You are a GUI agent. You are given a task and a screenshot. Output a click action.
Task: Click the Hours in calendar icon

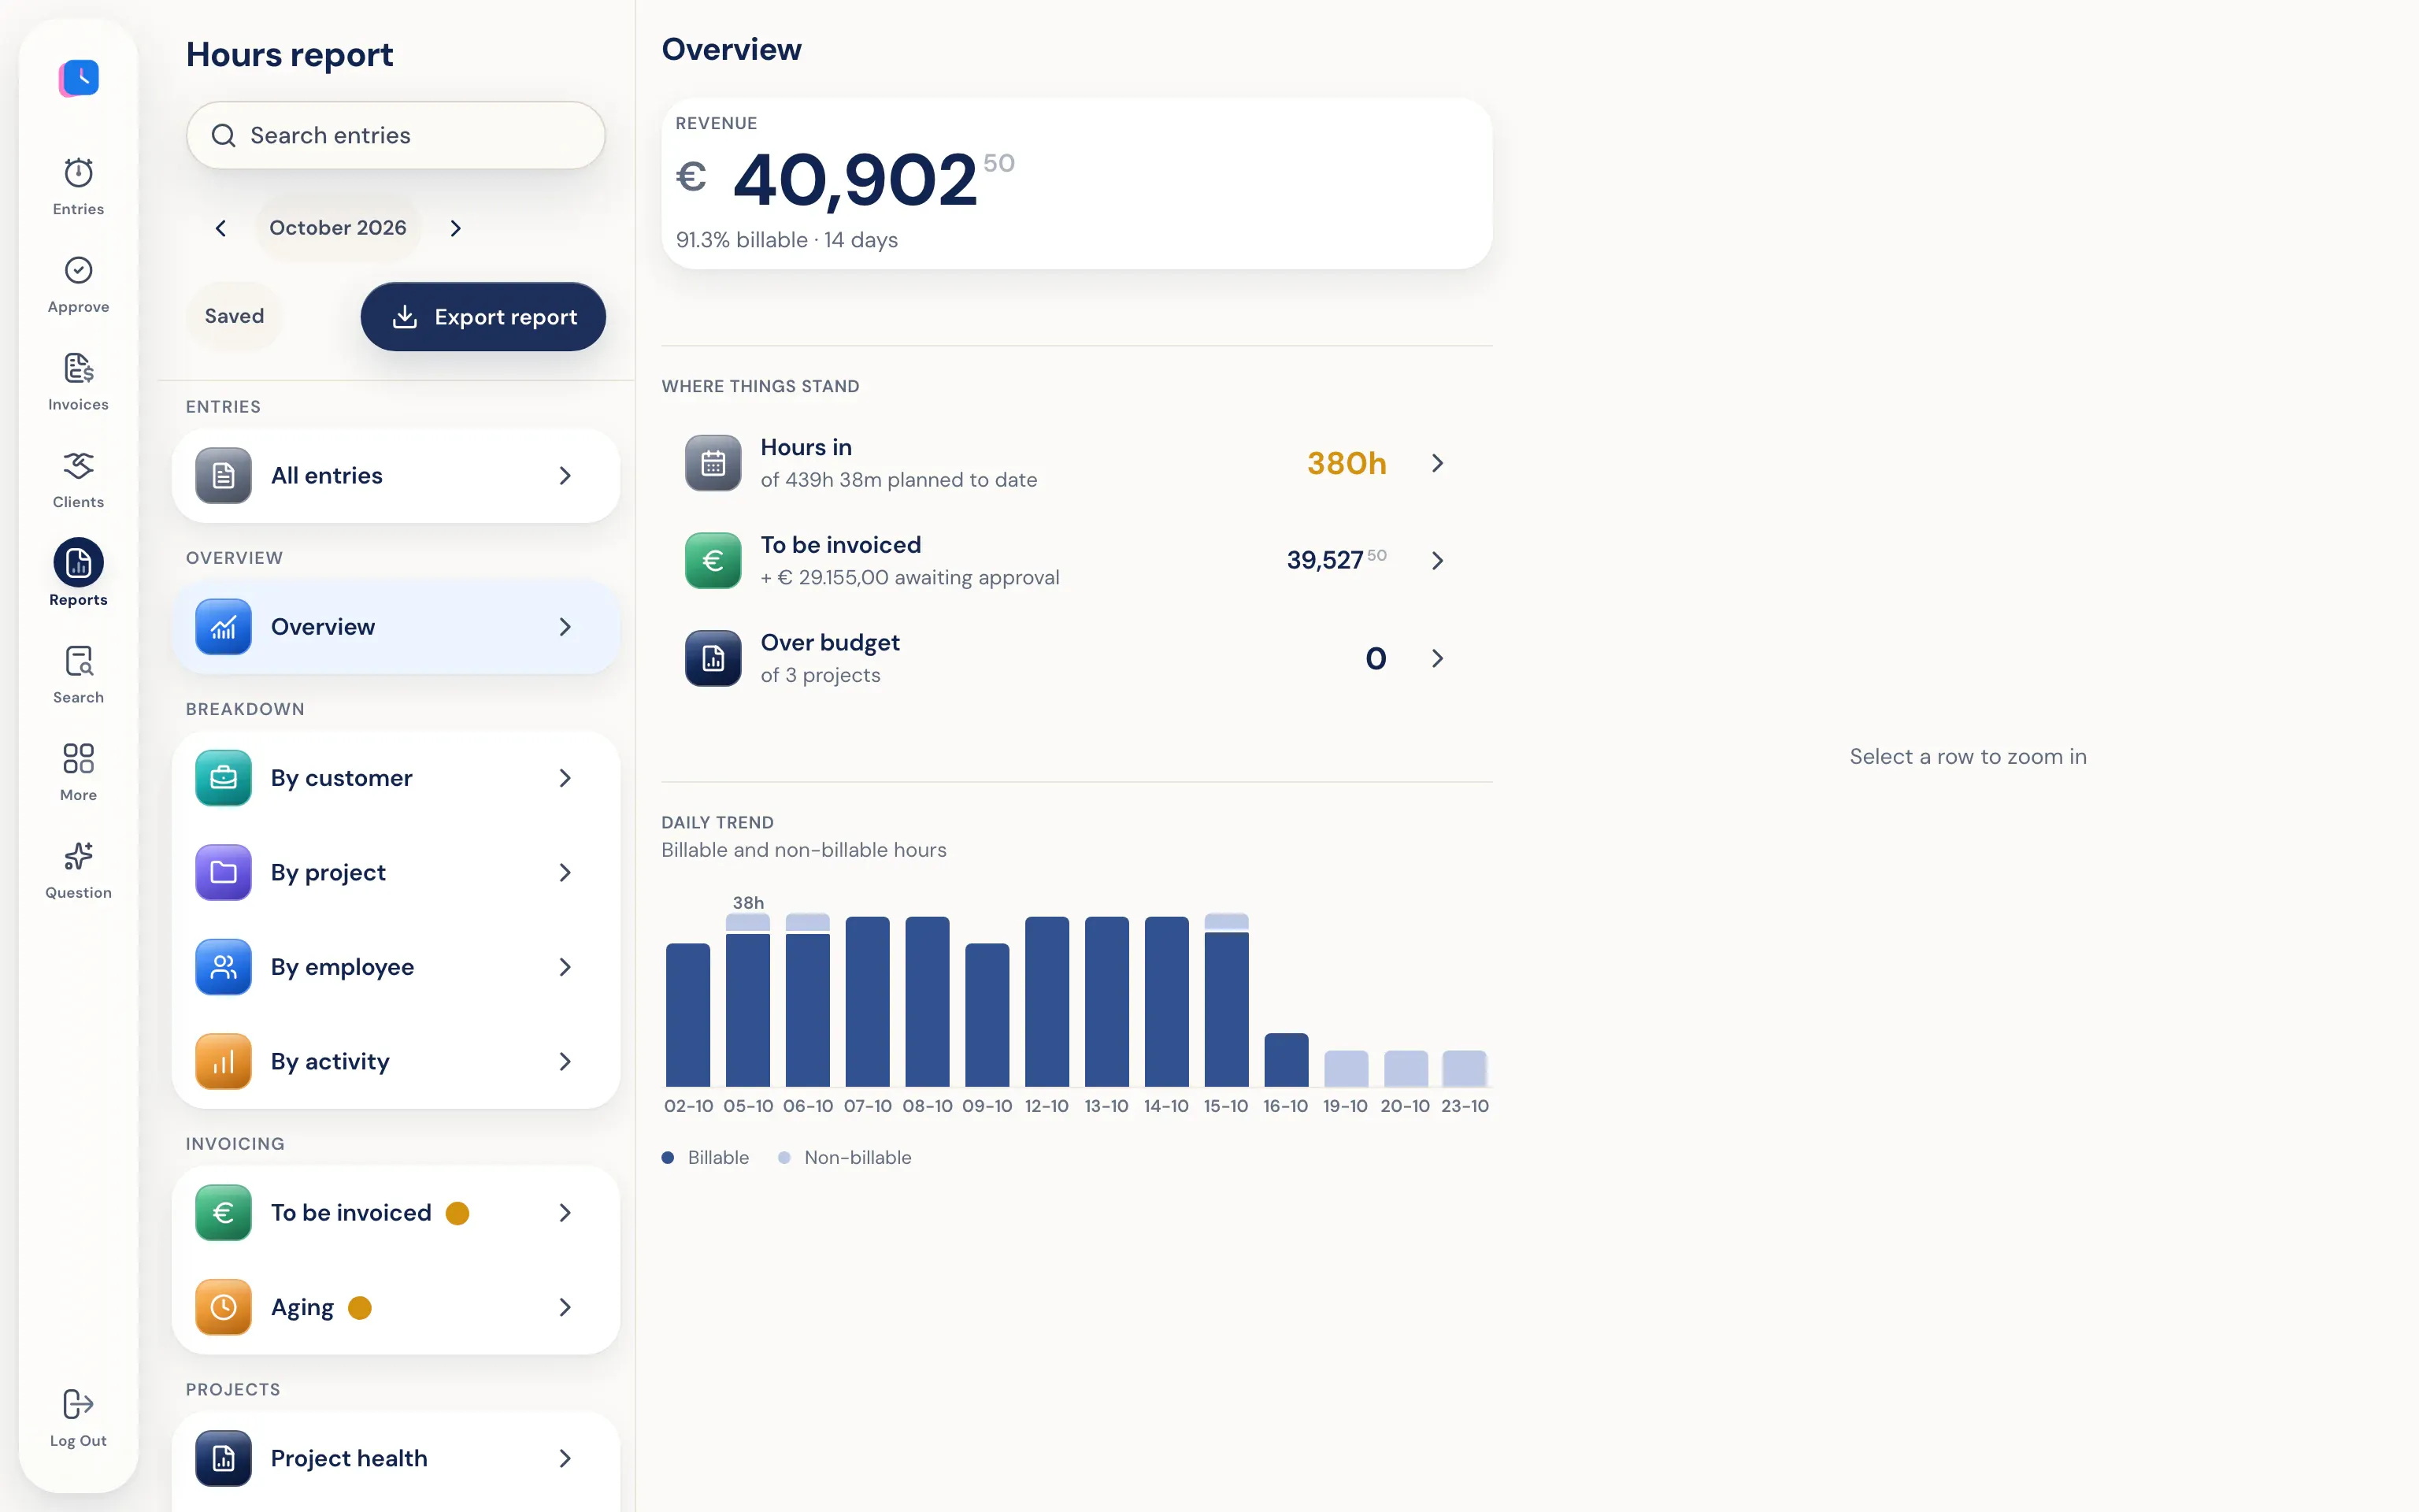coord(713,463)
